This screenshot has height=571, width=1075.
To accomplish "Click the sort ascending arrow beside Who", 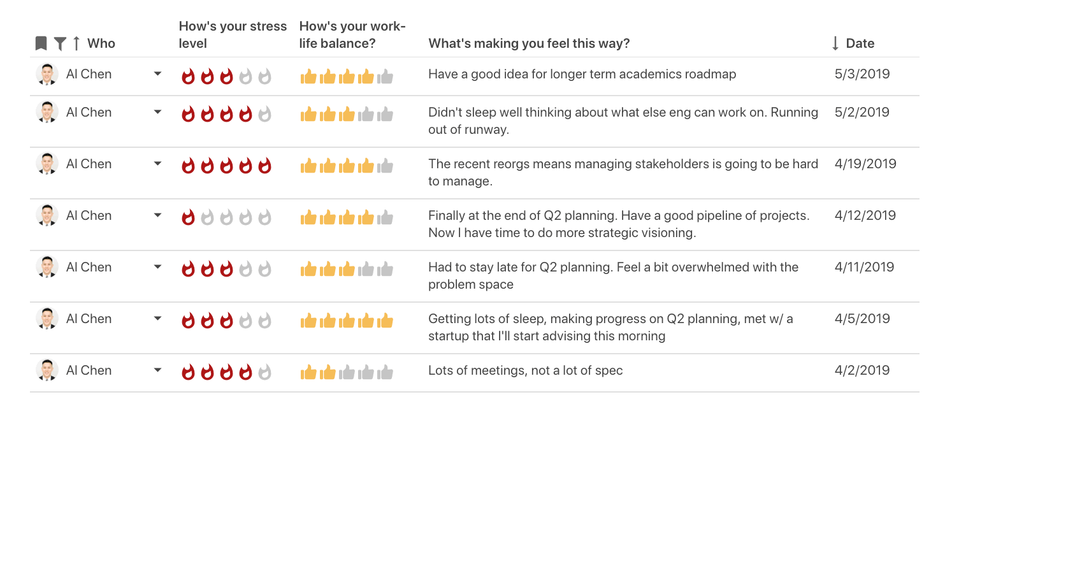I will pos(76,43).
